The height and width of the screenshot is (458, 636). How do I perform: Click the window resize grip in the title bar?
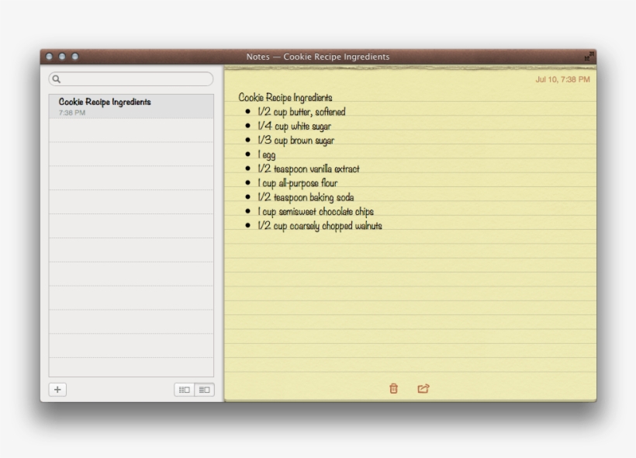pyautogui.click(x=590, y=57)
